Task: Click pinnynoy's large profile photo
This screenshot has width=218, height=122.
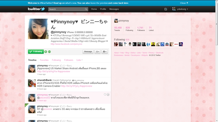Action: [38, 29]
